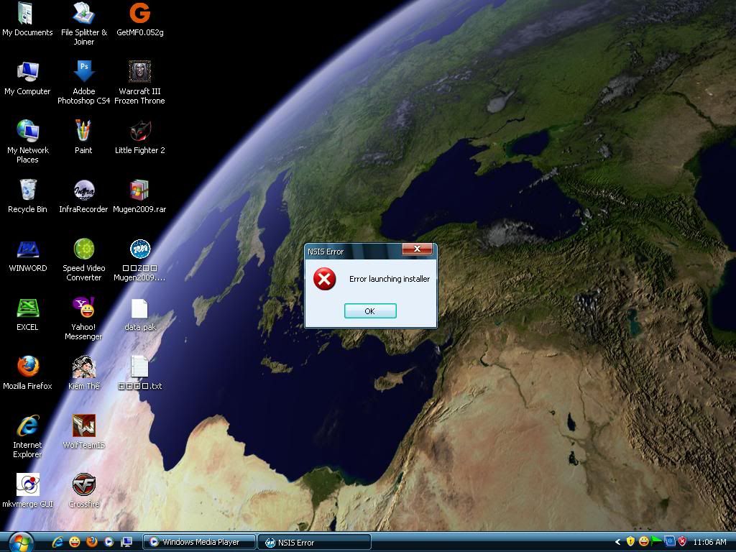Launch Firefox from quick launch bar
The image size is (736, 552).
pos(92,542)
